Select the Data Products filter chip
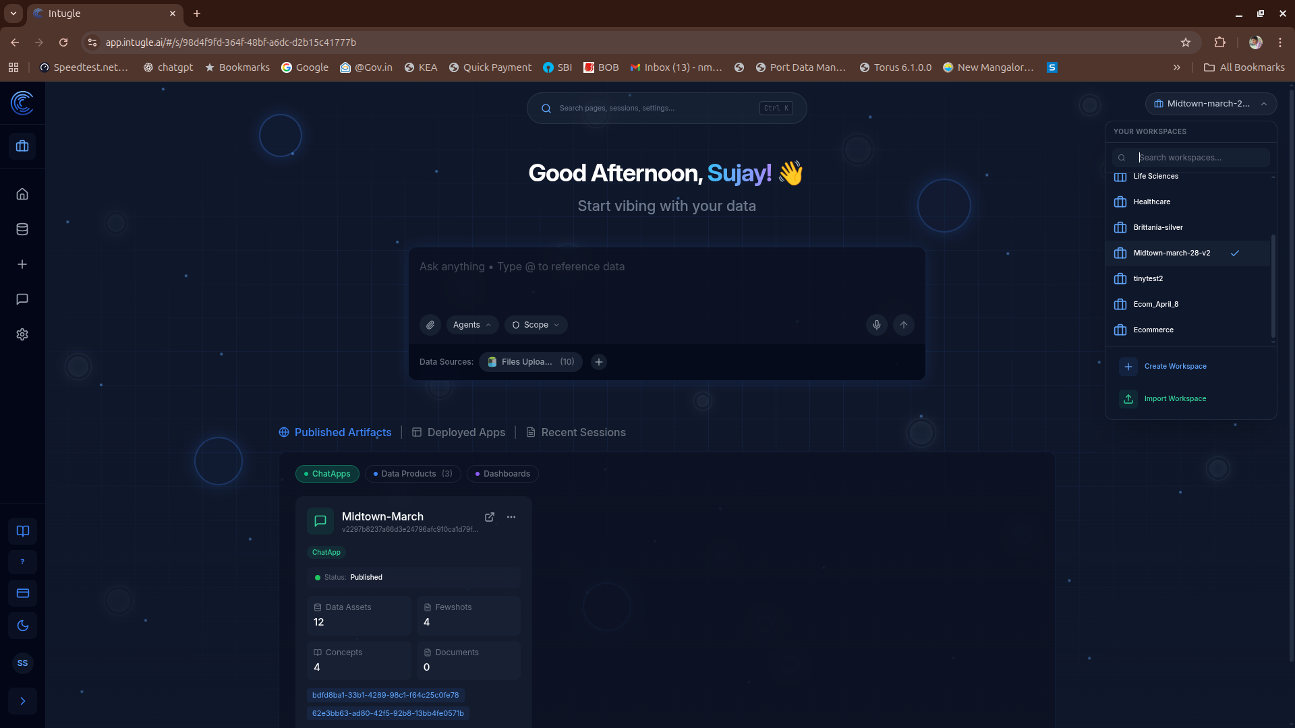The width and height of the screenshot is (1295, 728). point(413,474)
